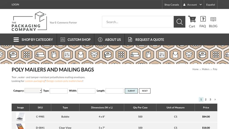Click the info icon beside About Us
Image resolution: width=229 pixels, height=129 pixels.
pyautogui.click(x=100, y=40)
